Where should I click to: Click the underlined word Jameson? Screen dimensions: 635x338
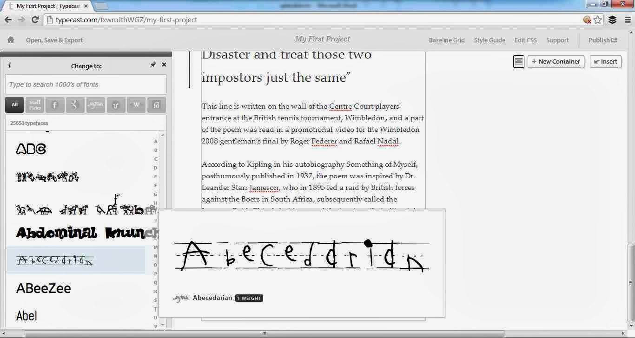pyautogui.click(x=264, y=188)
